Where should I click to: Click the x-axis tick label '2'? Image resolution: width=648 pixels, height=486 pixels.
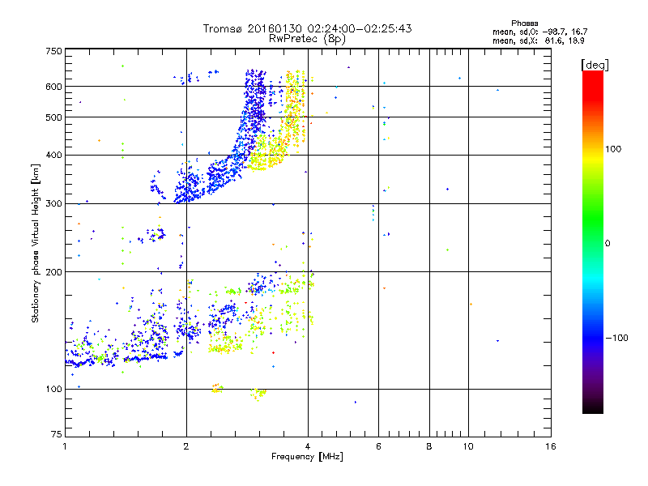[x=186, y=446]
